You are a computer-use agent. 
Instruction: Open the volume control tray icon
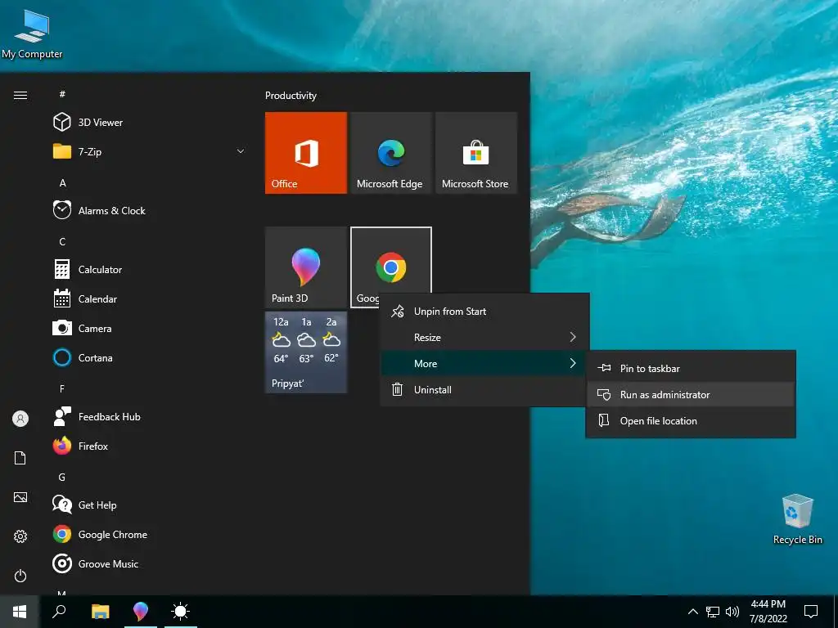[732, 612]
